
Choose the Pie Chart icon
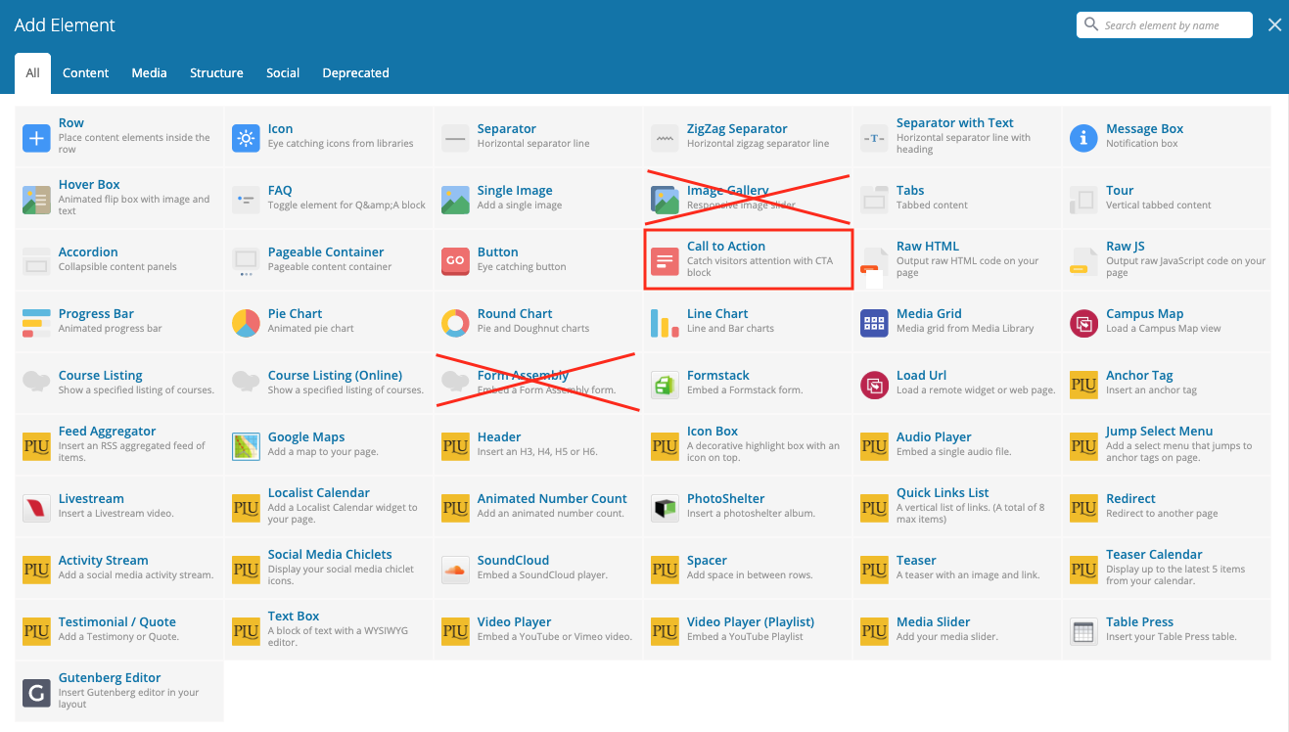click(246, 323)
